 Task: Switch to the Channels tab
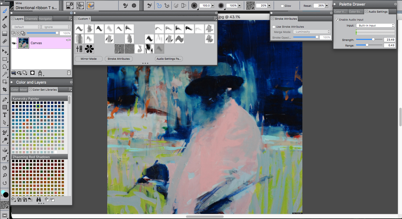pyautogui.click(x=31, y=19)
